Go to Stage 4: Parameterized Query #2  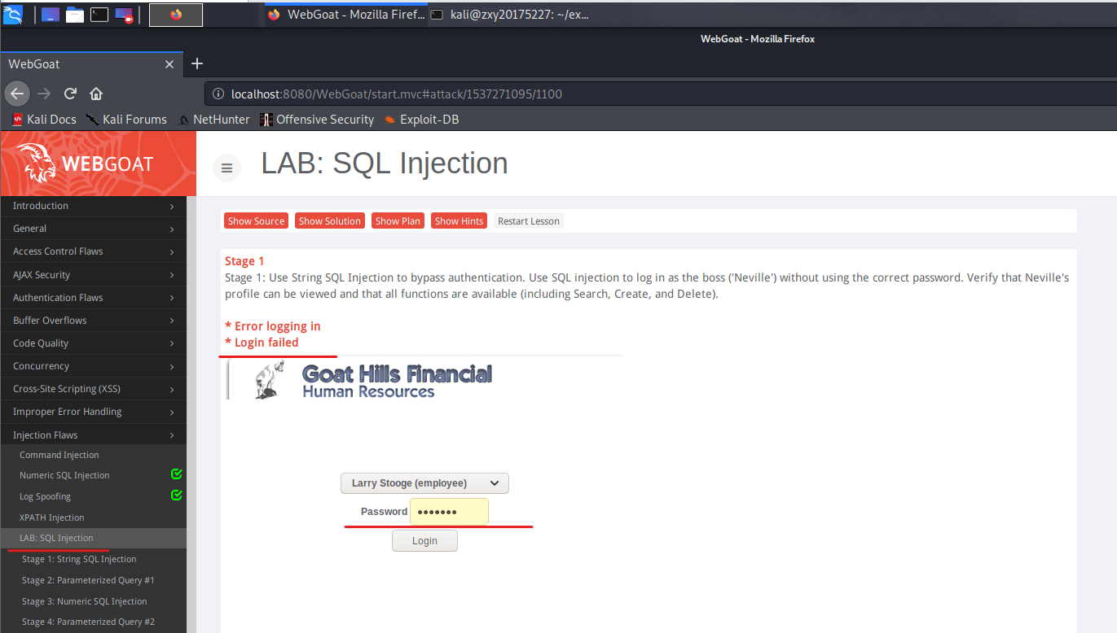[88, 622]
